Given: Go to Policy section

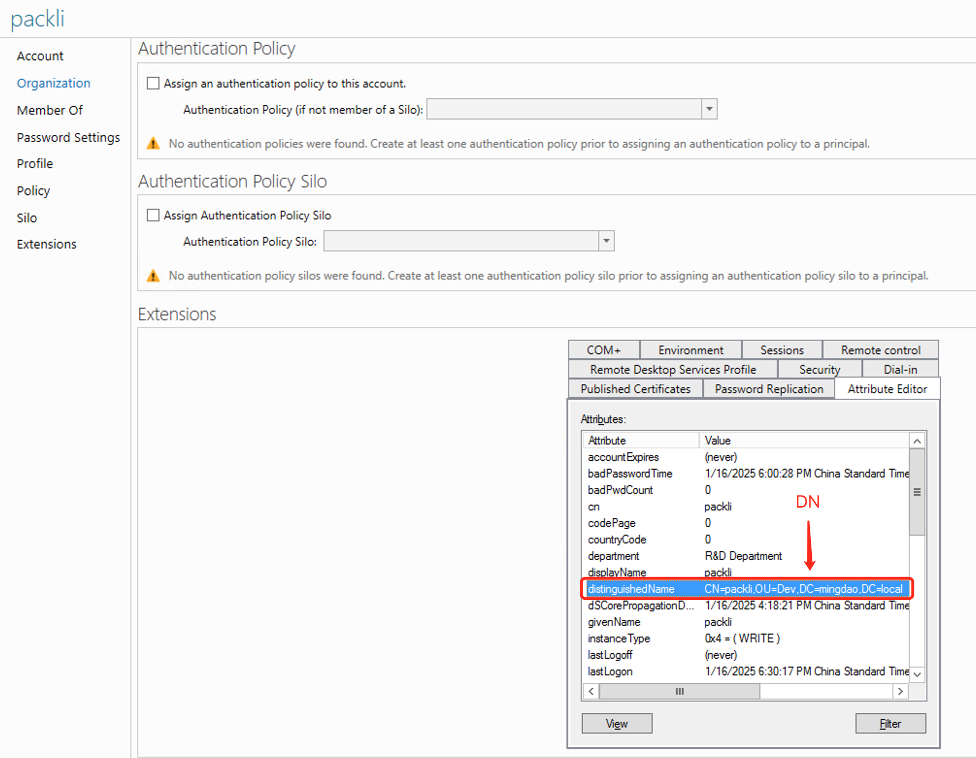Looking at the screenshot, I should (33, 191).
